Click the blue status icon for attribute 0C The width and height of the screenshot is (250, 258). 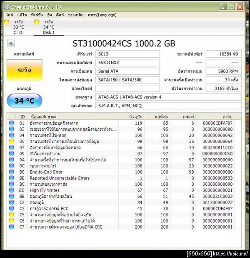12,166
